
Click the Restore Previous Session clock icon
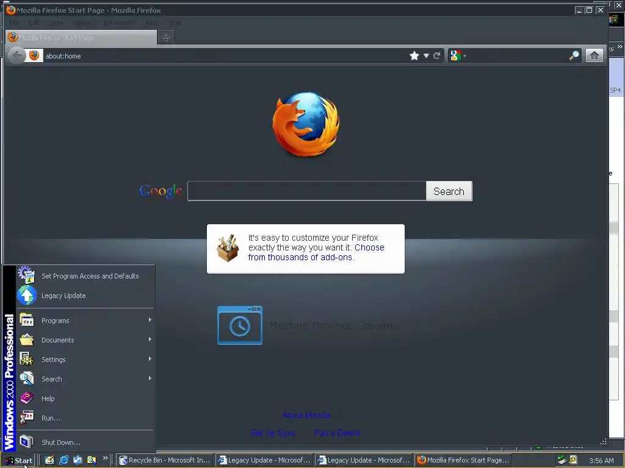240,325
